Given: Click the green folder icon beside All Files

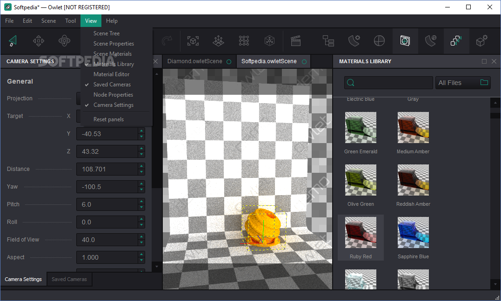Looking at the screenshot, I should click(484, 82).
